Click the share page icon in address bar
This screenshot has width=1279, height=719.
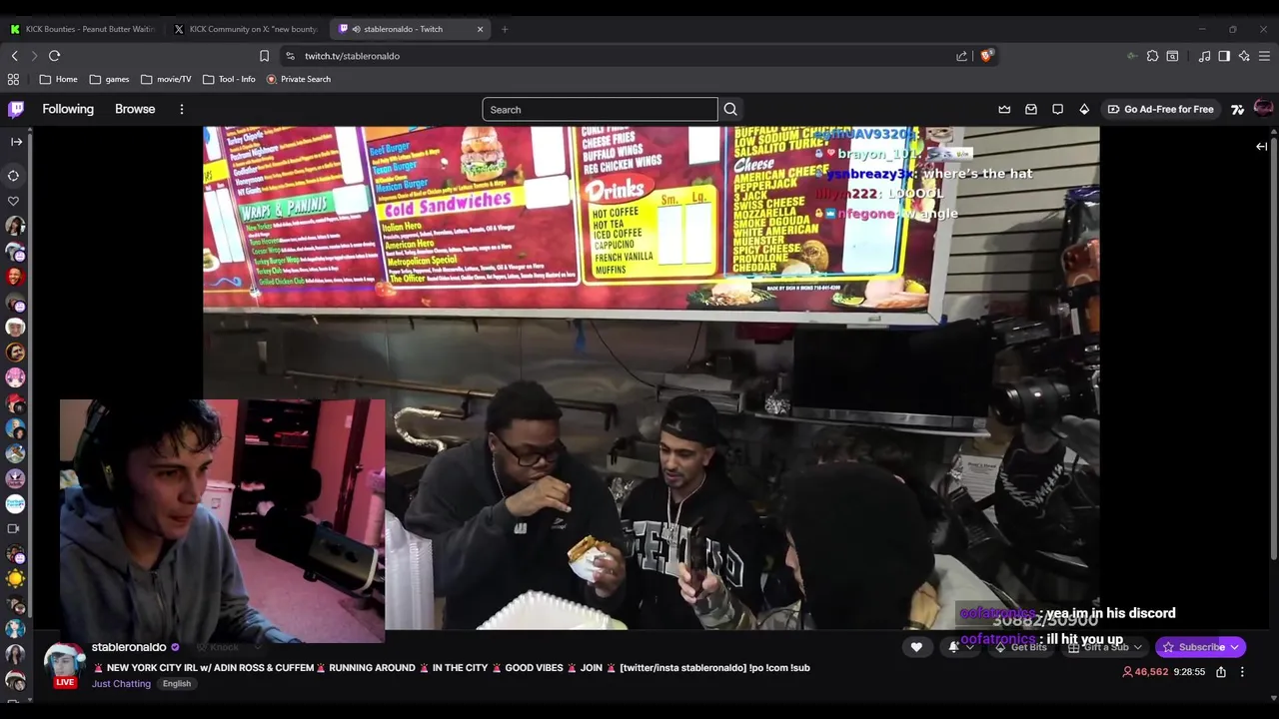click(x=961, y=56)
